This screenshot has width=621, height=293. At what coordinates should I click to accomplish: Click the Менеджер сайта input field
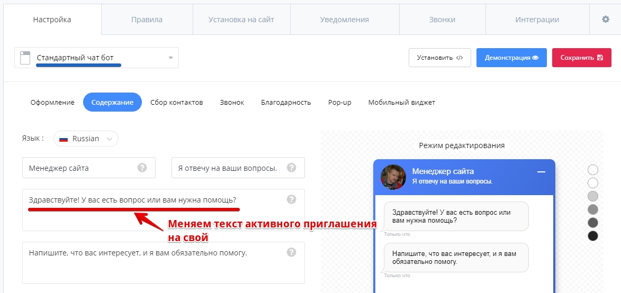pos(89,168)
